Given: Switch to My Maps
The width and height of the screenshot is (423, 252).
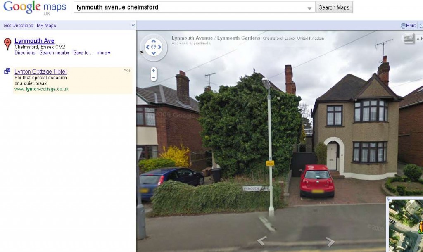Looking at the screenshot, I should (x=46, y=26).
